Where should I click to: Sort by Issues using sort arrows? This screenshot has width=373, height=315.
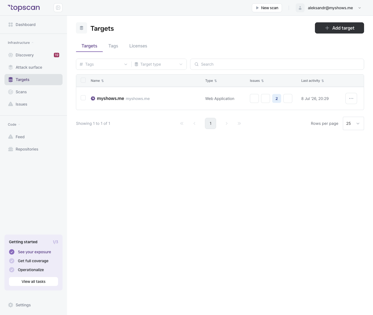[262, 81]
